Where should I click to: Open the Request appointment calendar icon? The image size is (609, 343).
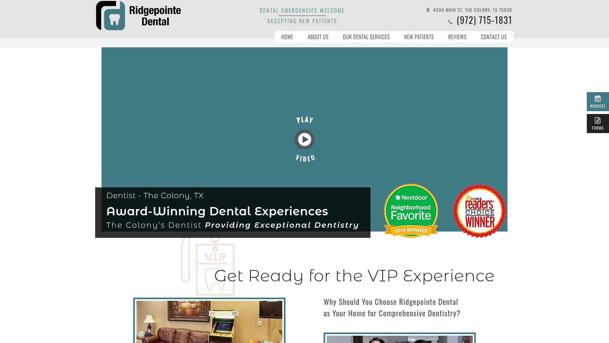tap(598, 98)
